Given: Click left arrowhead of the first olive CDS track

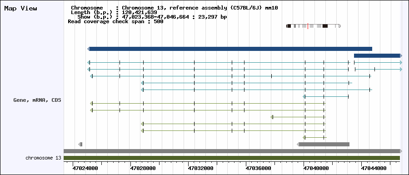Looking at the screenshot, I should [x=91, y=103].
